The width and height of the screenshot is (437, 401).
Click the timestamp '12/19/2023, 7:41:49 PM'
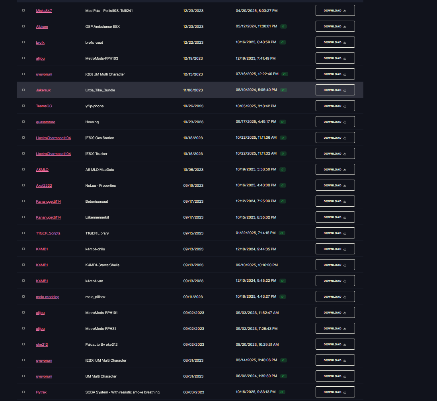click(x=256, y=58)
